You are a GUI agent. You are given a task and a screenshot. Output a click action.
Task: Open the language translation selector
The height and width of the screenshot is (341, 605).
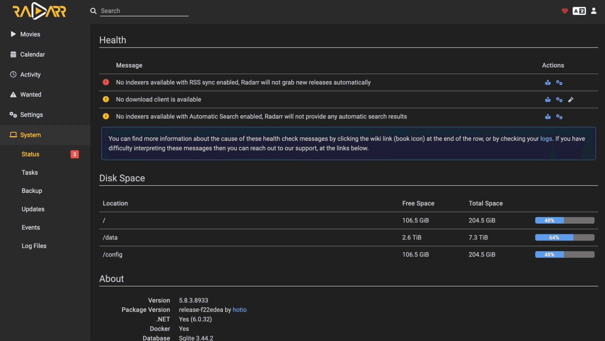(580, 11)
